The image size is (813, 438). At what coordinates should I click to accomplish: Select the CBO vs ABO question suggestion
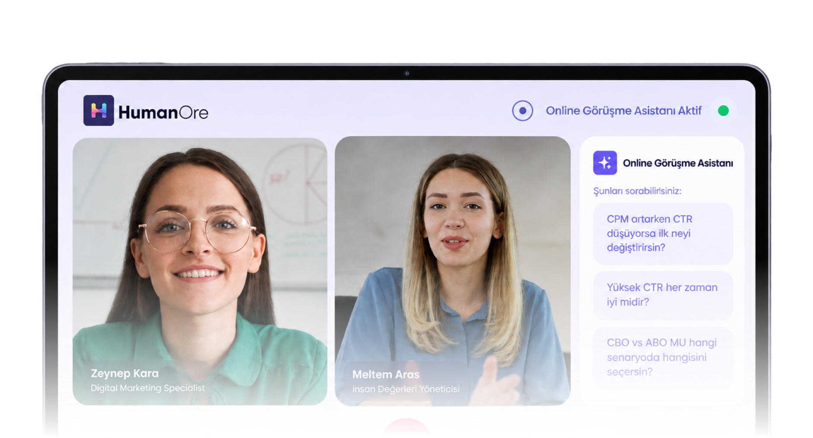point(663,357)
